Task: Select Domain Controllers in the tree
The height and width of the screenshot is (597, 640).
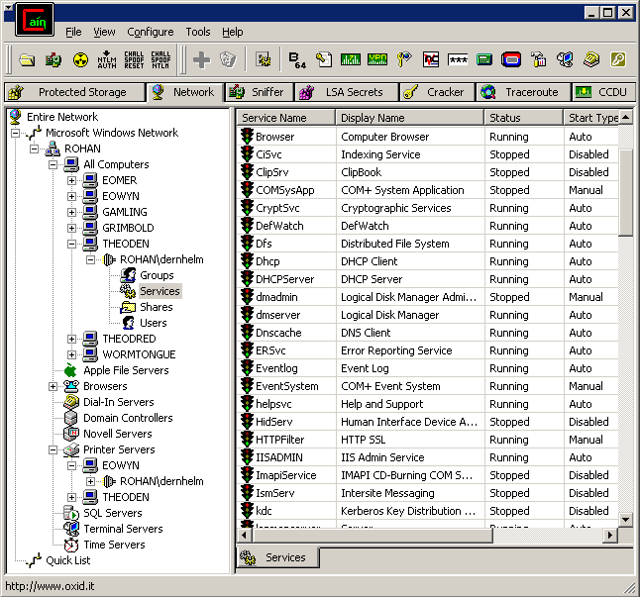Action: (128, 418)
